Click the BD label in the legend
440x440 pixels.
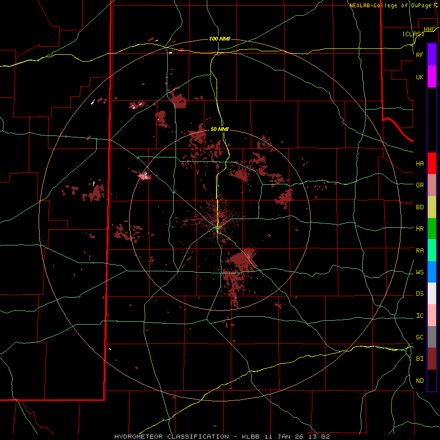pos(420,207)
